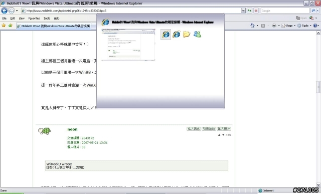Click the vertical scrollbar up arrow

(x=318, y=33)
